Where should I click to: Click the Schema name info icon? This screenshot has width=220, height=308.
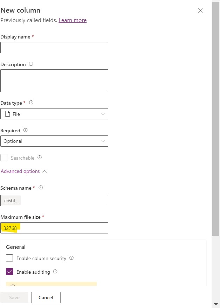(41, 188)
